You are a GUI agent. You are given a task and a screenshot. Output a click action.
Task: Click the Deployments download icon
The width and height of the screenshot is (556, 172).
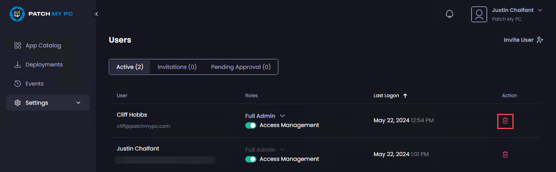17,64
